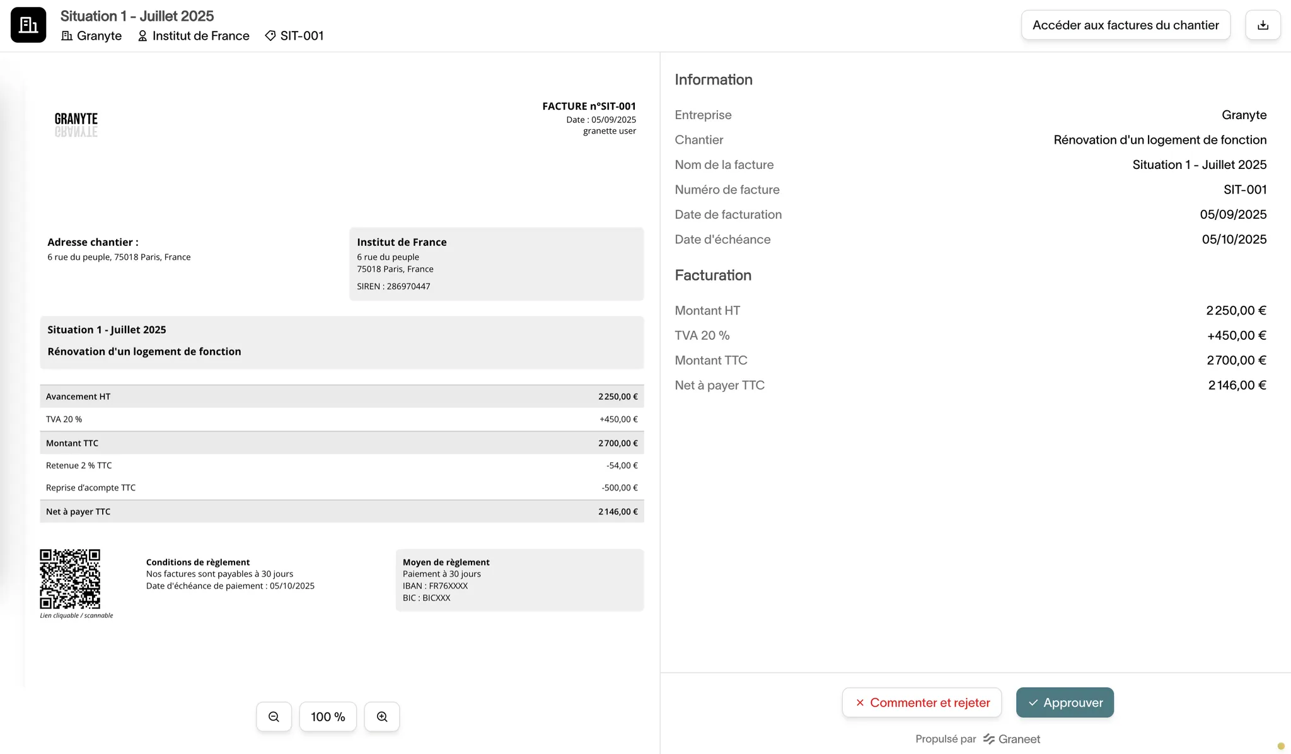Open Accéder aux factures du chantier
This screenshot has height=754, width=1291.
[x=1125, y=25]
